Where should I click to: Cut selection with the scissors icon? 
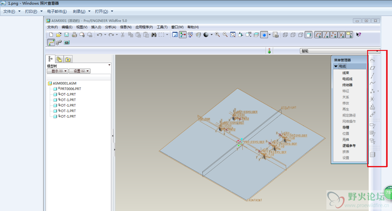122,35
